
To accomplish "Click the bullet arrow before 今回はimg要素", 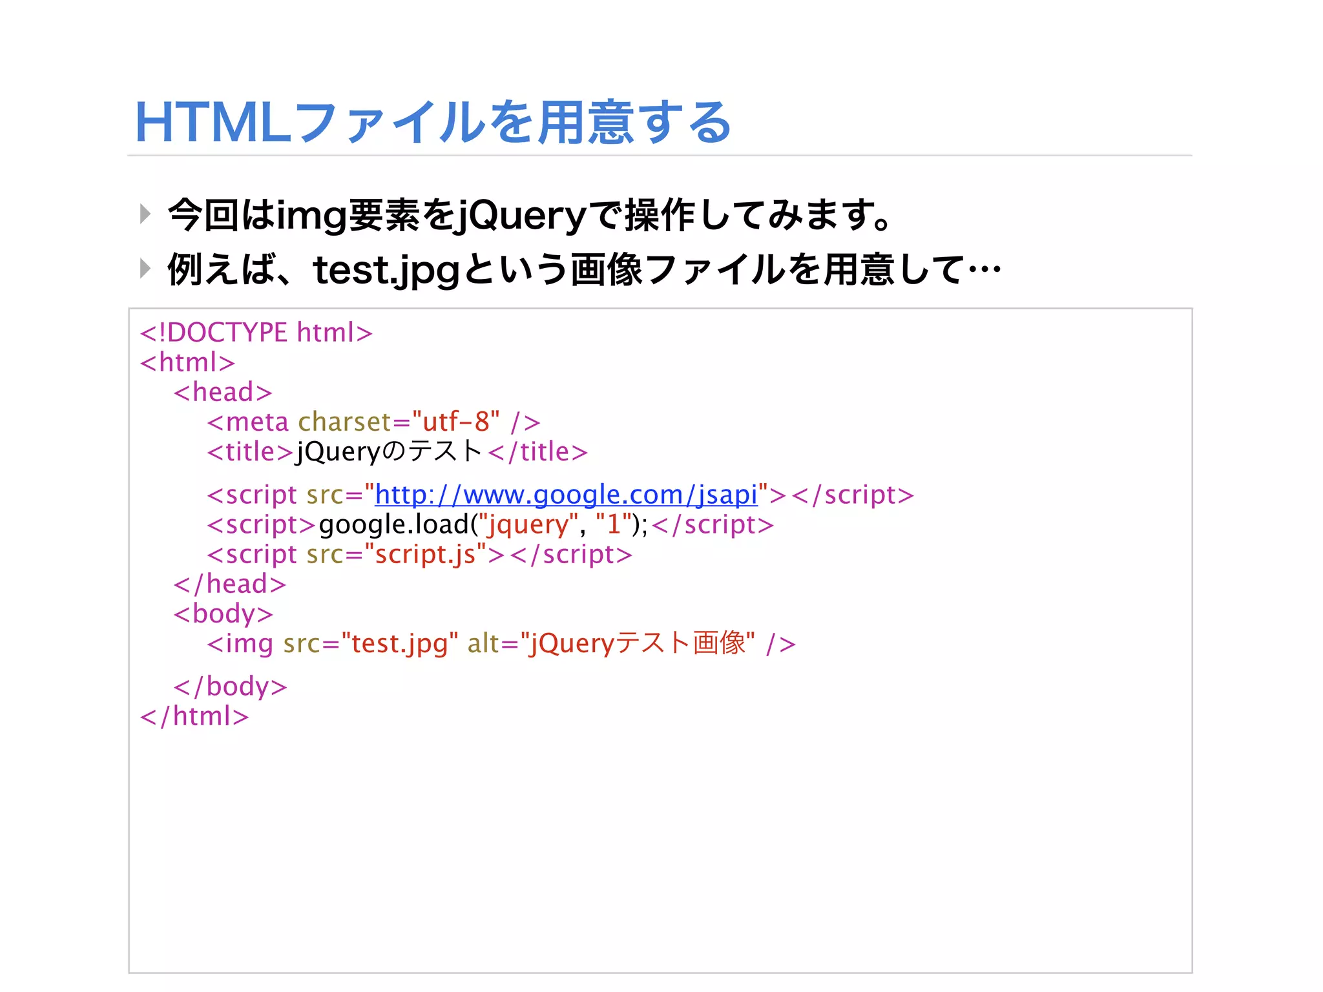I will (145, 214).
